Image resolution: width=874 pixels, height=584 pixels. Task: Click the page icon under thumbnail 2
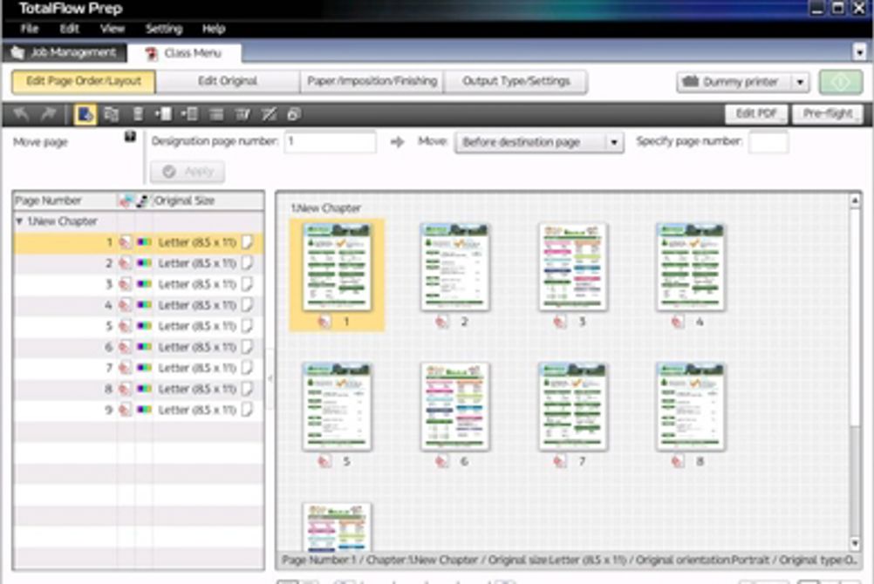click(442, 322)
